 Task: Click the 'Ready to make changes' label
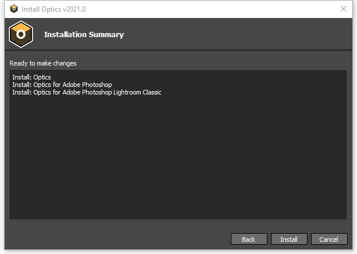pyautogui.click(x=43, y=63)
